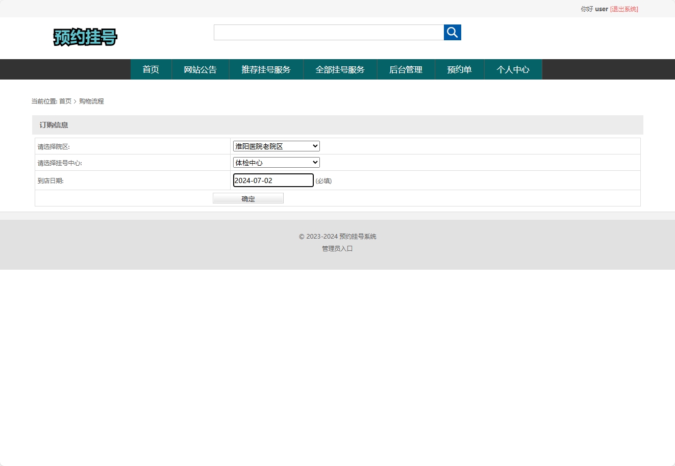Click the 订购信息 section header
The height and width of the screenshot is (466, 675).
tap(338, 125)
